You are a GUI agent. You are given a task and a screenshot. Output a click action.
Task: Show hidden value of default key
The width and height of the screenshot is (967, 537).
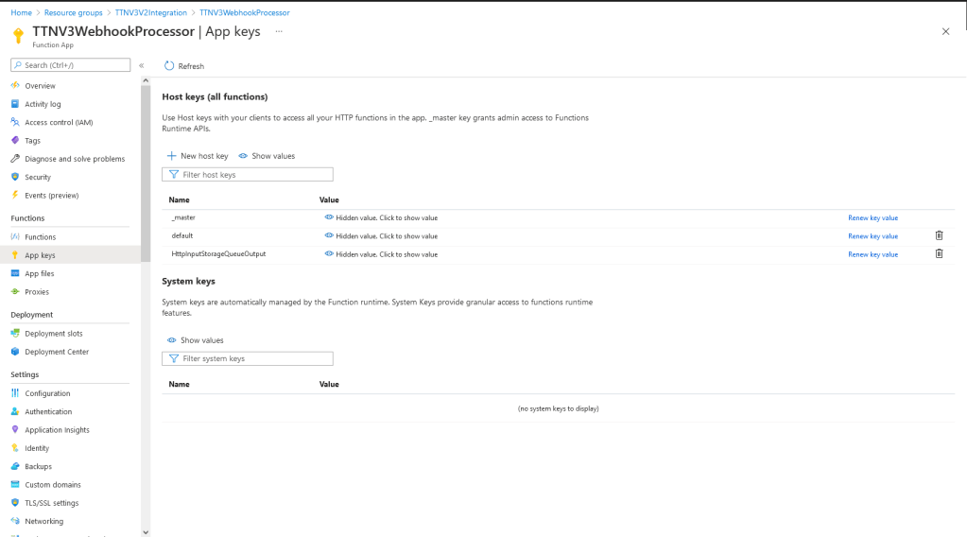click(380, 236)
